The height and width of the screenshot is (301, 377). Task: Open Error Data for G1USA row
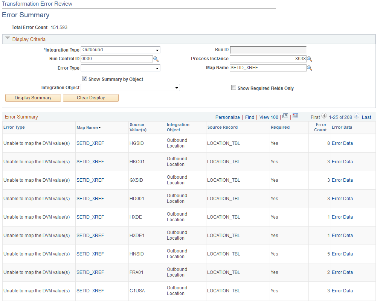click(x=342, y=291)
